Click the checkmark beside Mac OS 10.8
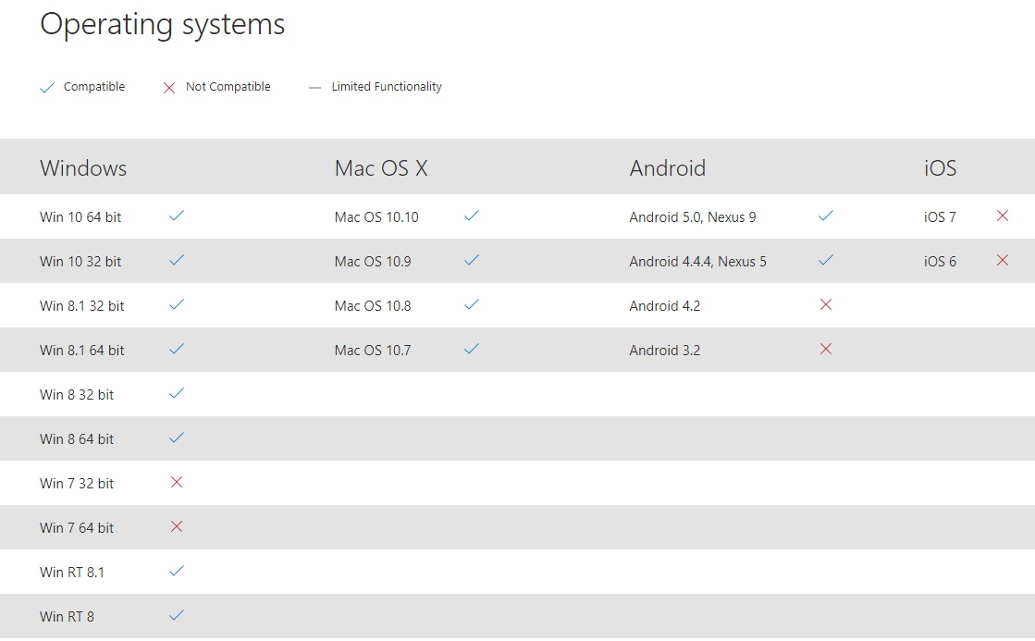 472,304
